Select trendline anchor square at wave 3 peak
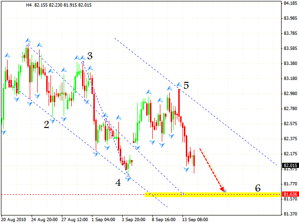This screenshot has height=223, width=299. click(83, 62)
